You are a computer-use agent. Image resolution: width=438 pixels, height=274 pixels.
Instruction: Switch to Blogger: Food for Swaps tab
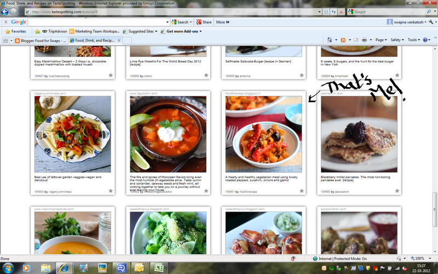tap(41, 41)
